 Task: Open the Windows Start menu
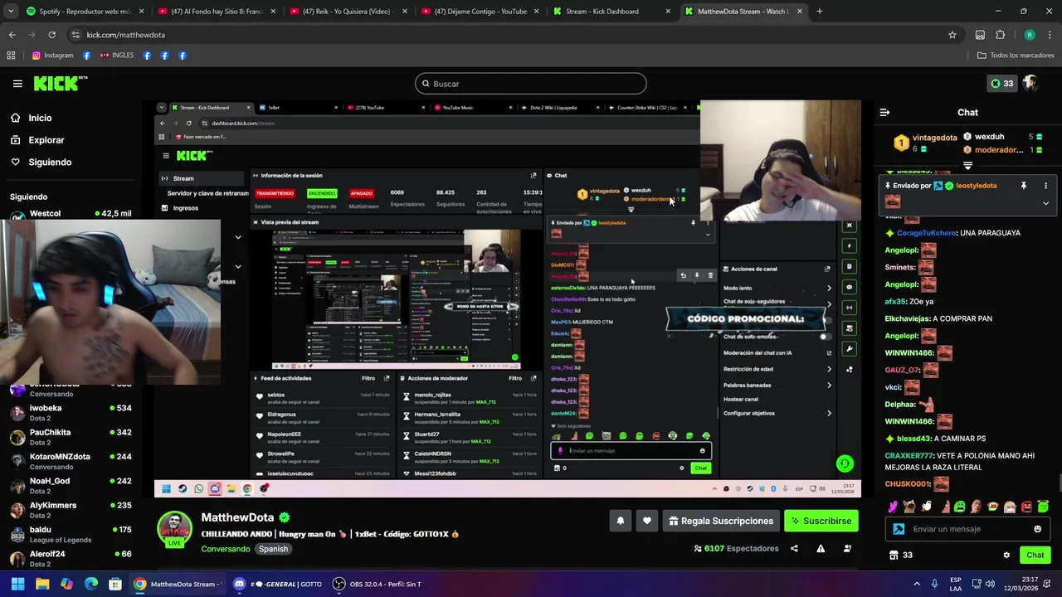(17, 584)
